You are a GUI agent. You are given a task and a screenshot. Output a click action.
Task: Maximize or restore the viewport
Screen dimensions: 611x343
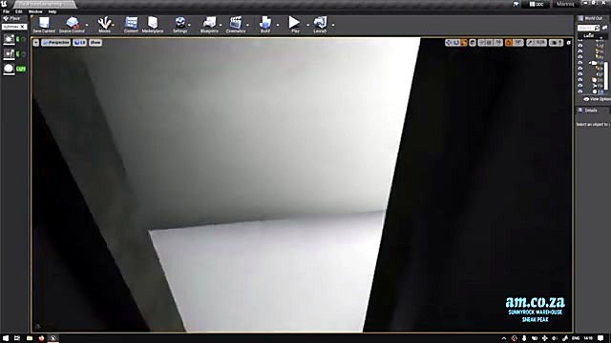569,43
